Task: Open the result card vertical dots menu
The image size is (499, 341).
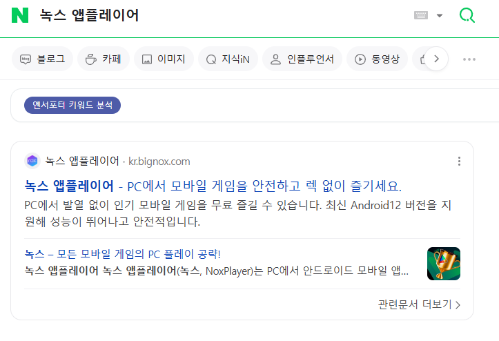Action: (459, 161)
